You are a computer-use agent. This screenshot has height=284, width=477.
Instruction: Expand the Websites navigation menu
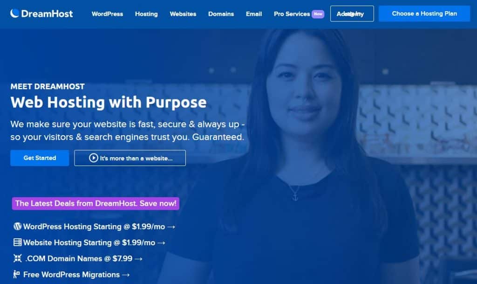183,14
